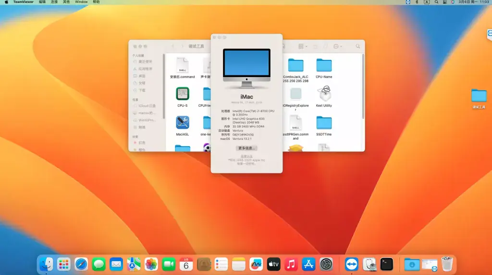Open Calendar from the Dock
The image size is (492, 275).
[x=186, y=264]
